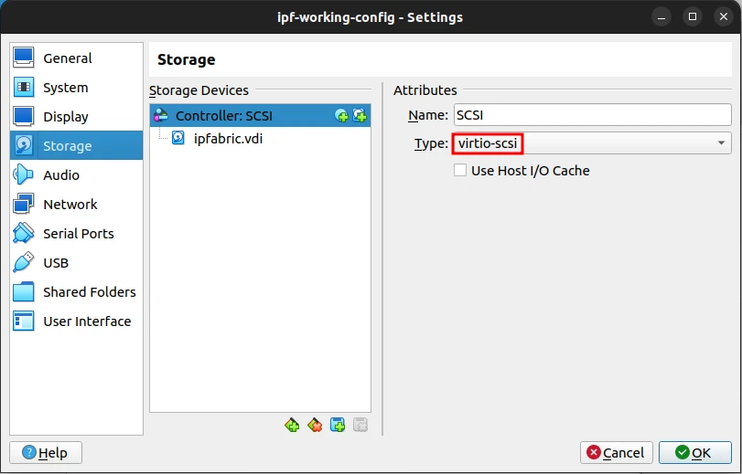Click the SCSI controller icon
Screen dimensions: 742x474
coord(161,116)
